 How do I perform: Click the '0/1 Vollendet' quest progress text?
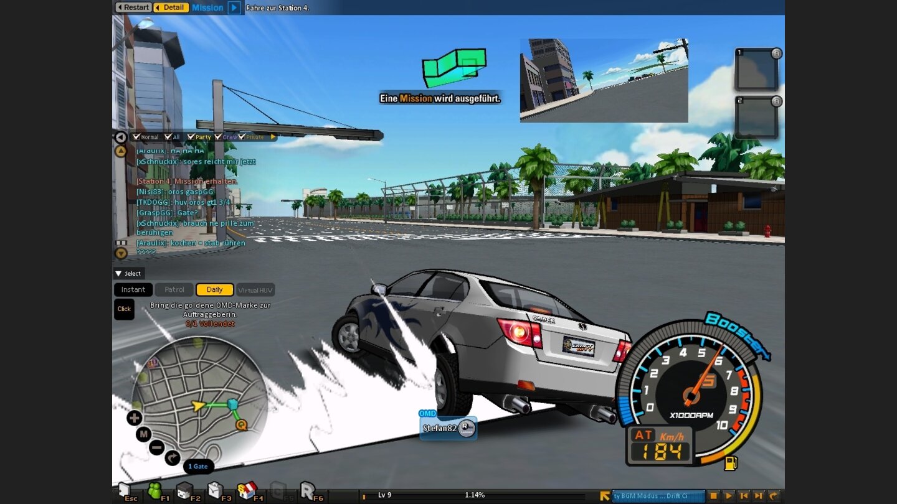click(210, 324)
